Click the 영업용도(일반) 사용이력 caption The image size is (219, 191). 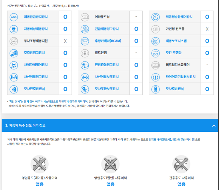110,178
